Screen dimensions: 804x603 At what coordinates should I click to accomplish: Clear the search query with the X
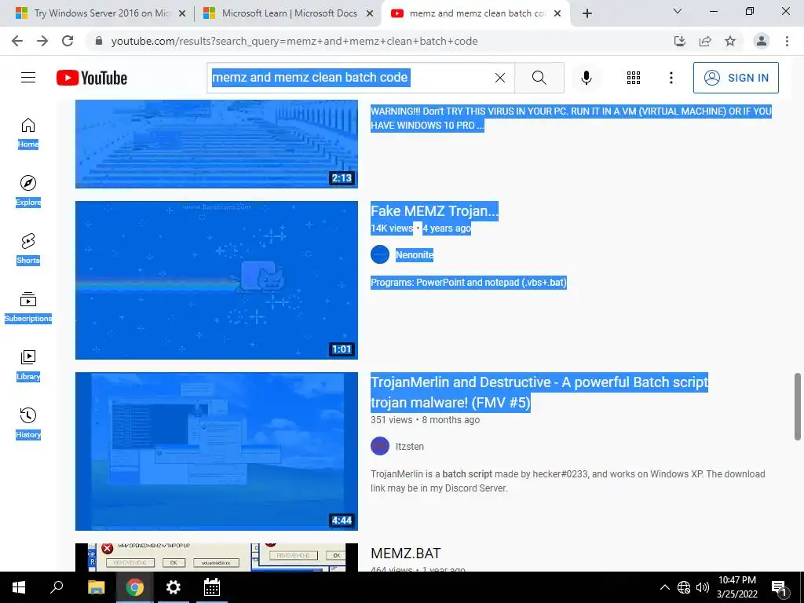point(500,78)
